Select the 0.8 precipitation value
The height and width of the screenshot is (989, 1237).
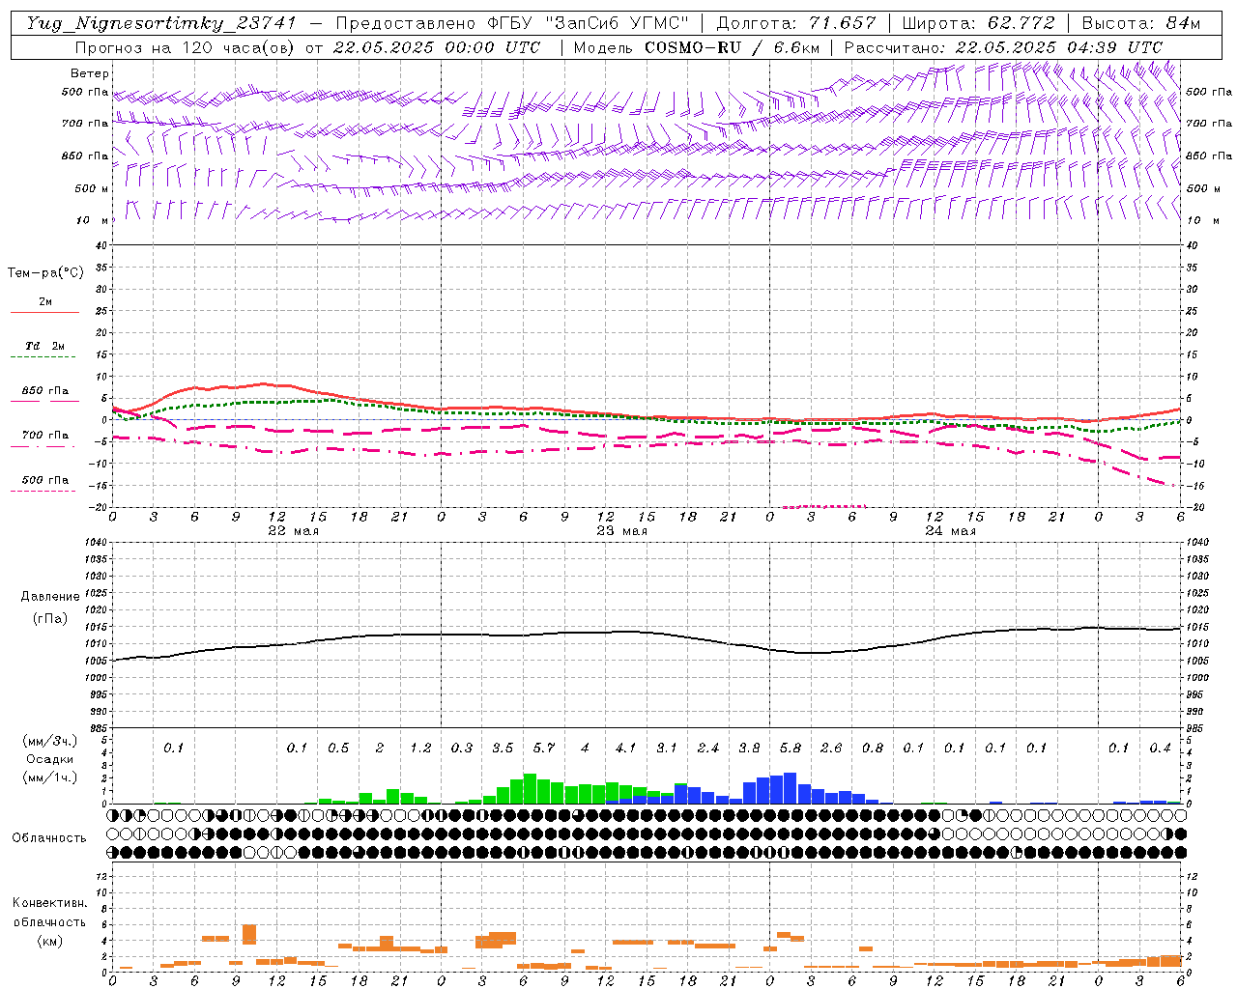(873, 749)
